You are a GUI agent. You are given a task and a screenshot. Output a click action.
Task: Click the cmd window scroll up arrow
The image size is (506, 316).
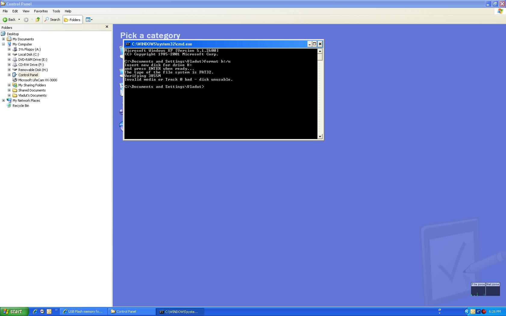[320, 51]
